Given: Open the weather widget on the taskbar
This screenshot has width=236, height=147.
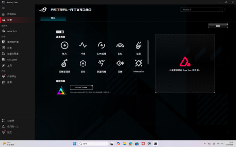Looking at the screenshot, I should [x=8, y=143].
